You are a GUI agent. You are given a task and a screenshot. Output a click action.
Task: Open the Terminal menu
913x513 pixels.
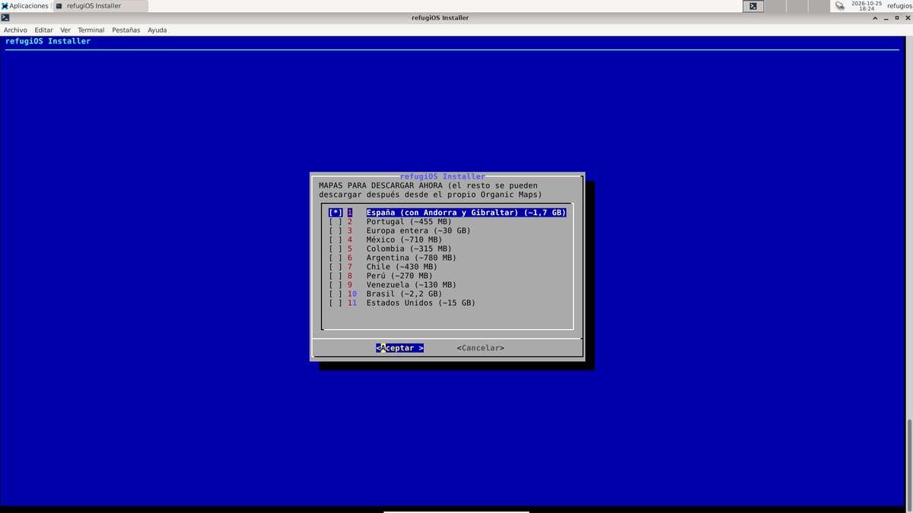pos(91,30)
